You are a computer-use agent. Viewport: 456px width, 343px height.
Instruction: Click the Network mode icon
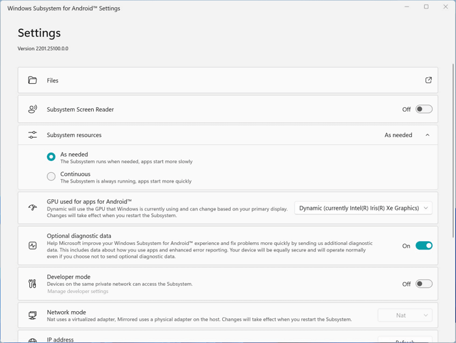pos(33,315)
